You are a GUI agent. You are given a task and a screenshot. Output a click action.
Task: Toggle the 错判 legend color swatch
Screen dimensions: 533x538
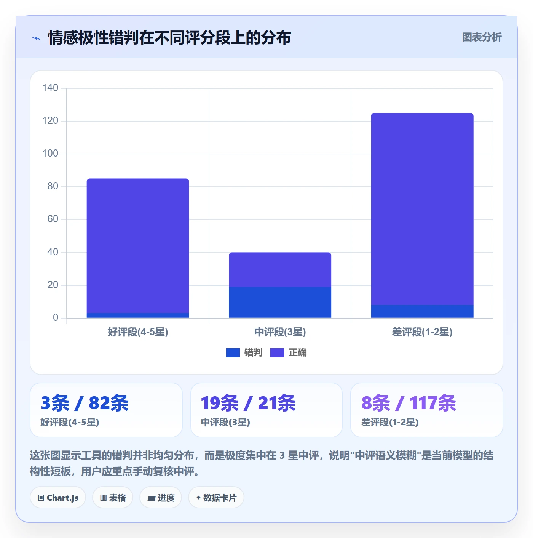coord(233,353)
